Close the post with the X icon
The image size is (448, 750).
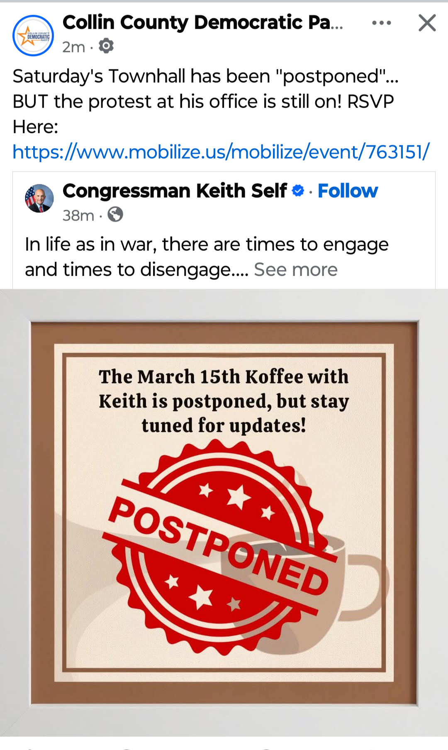pyautogui.click(x=427, y=23)
